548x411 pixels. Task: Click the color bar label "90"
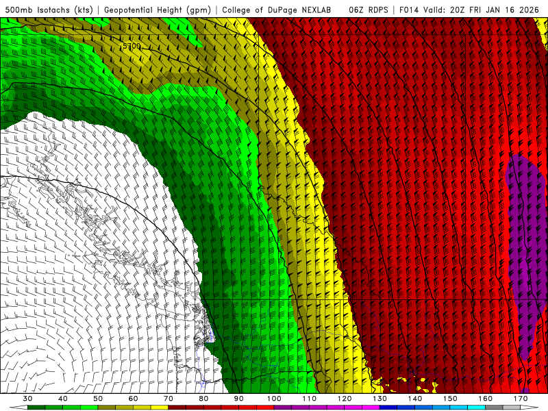point(238,399)
